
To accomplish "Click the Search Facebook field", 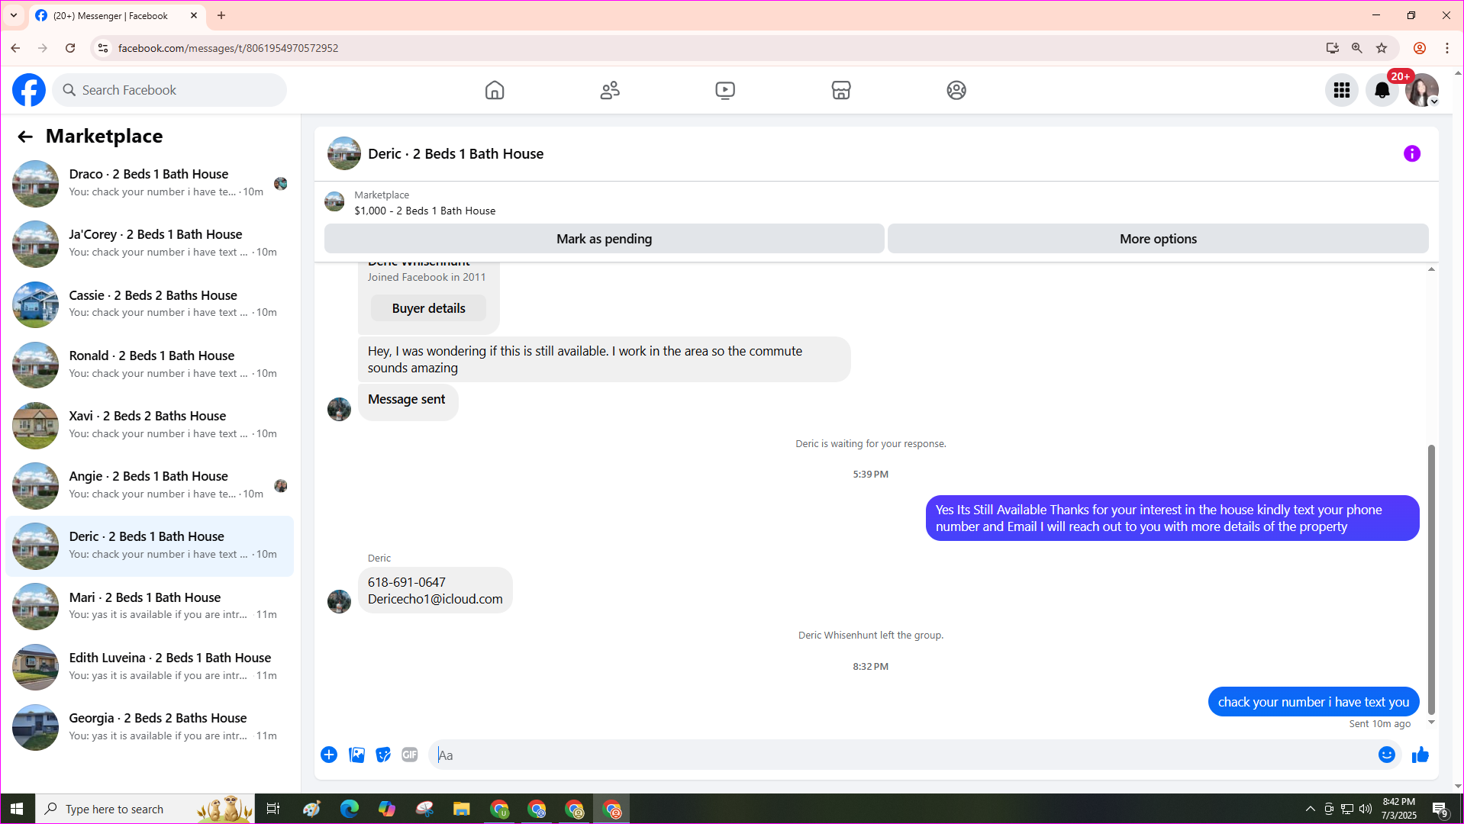I will pyautogui.click(x=169, y=90).
